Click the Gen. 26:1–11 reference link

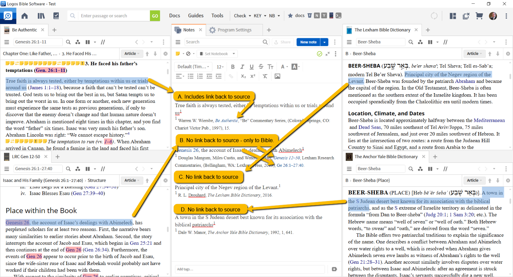(x=51, y=70)
